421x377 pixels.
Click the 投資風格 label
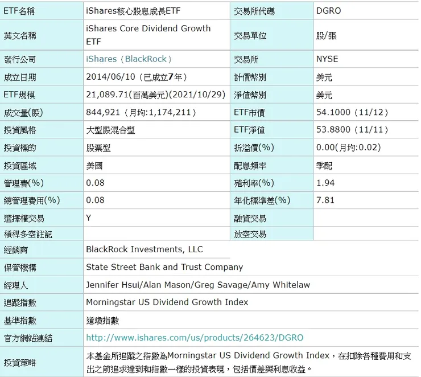[19, 130]
